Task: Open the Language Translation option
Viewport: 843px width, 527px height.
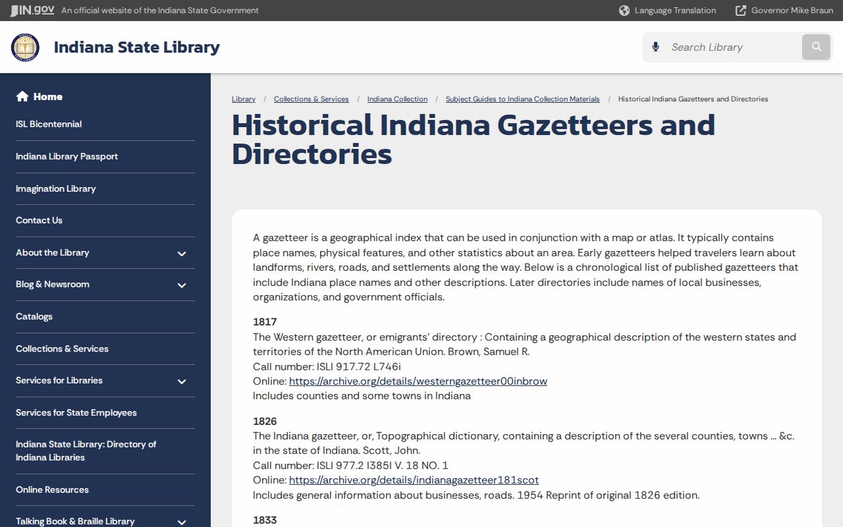Action: pos(675,11)
